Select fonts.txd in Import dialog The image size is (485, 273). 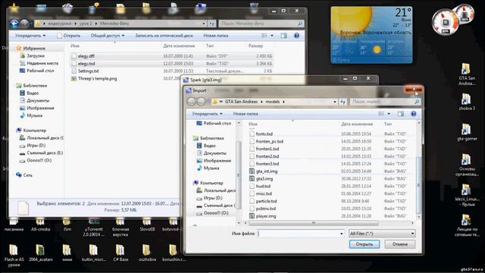(264, 134)
